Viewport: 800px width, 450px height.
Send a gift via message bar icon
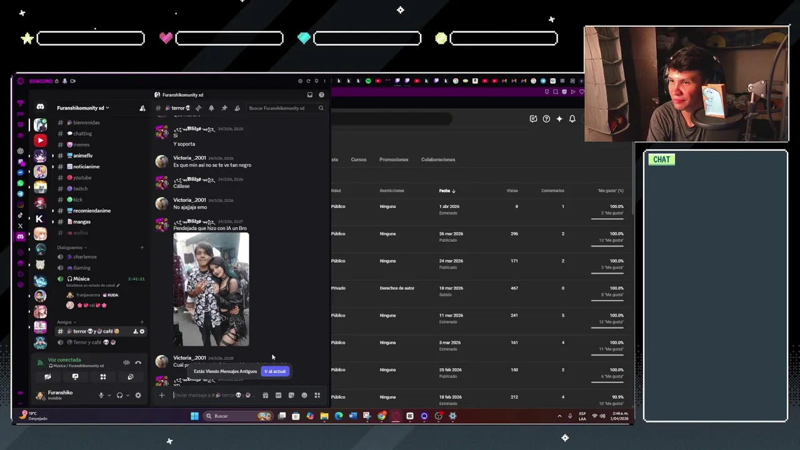click(x=265, y=395)
